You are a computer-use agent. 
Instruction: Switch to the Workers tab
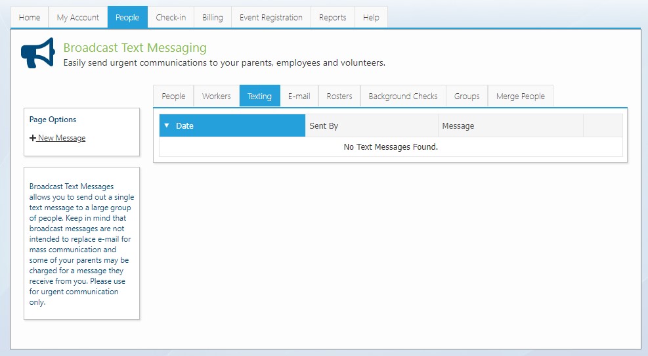(x=216, y=96)
